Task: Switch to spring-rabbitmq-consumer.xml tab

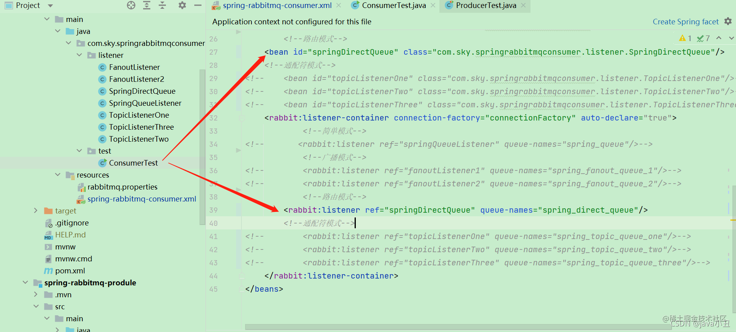Action: (277, 5)
